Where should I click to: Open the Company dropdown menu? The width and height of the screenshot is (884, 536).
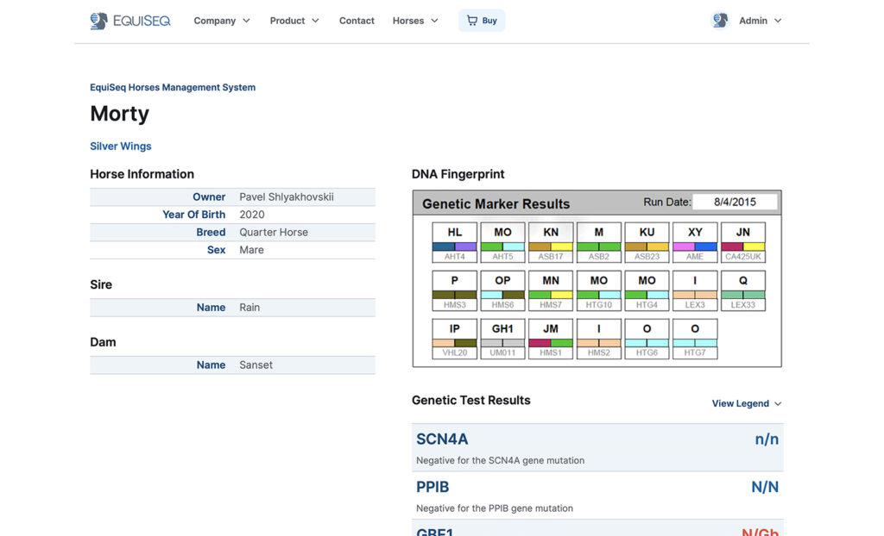click(222, 21)
